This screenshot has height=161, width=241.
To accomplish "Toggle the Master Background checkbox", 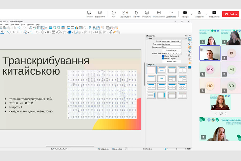I will 163,56.
